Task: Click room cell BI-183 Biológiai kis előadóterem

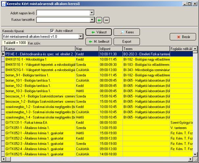Action: pos(146,65)
